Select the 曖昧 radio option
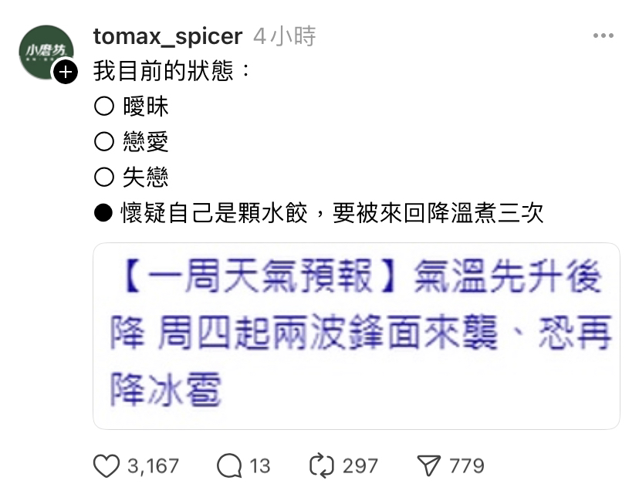This screenshot has width=639, height=494. tap(104, 107)
